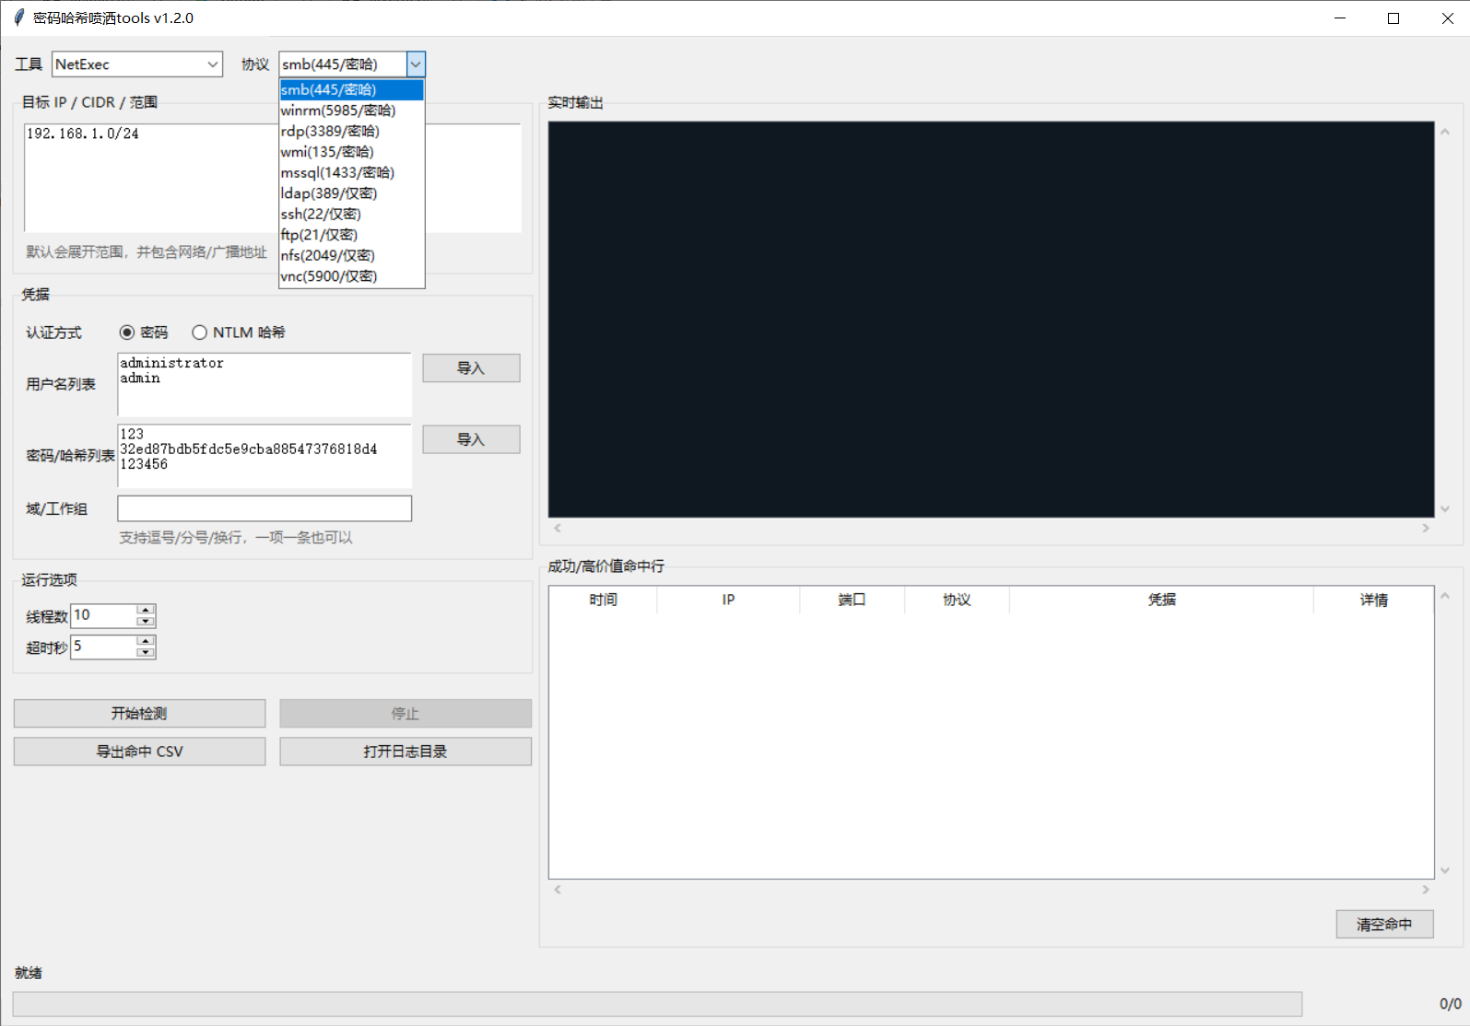
Task: Click the 超时秒 value field
Action: click(103, 647)
